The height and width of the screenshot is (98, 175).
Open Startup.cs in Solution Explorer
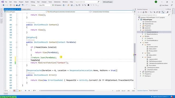(x=148, y=76)
